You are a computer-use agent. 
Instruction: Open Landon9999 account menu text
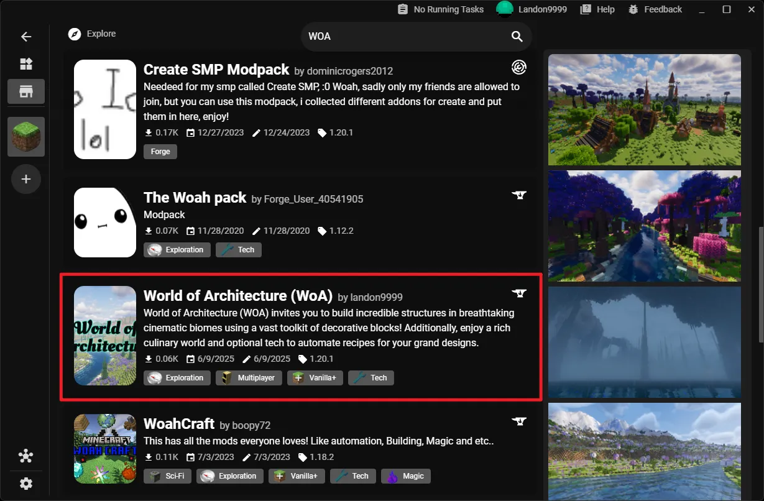(543, 9)
